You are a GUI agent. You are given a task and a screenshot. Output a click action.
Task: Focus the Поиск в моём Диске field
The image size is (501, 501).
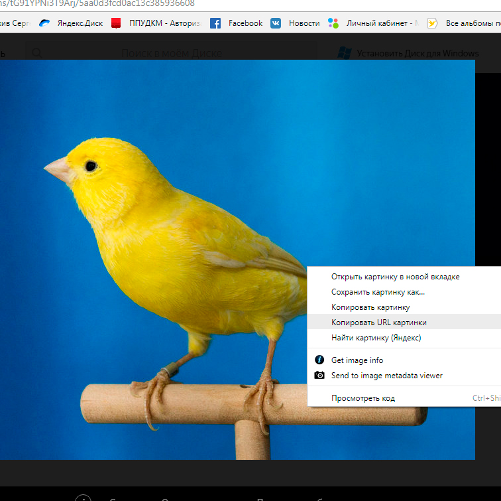click(171, 53)
